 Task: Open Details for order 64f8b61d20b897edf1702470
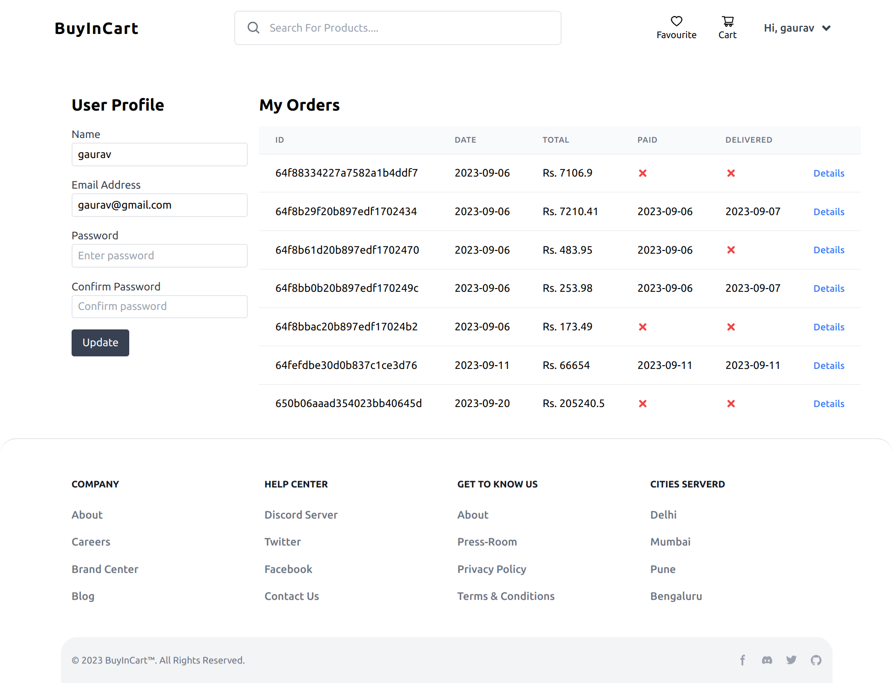point(828,250)
